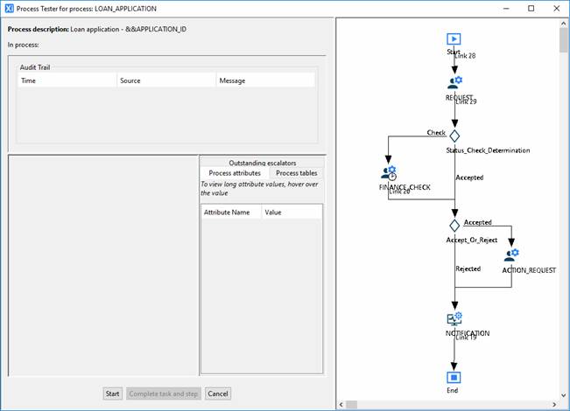Click the NOTIFICATION task icon
Image resolution: width=570 pixels, height=411 pixels.
[x=454, y=319]
